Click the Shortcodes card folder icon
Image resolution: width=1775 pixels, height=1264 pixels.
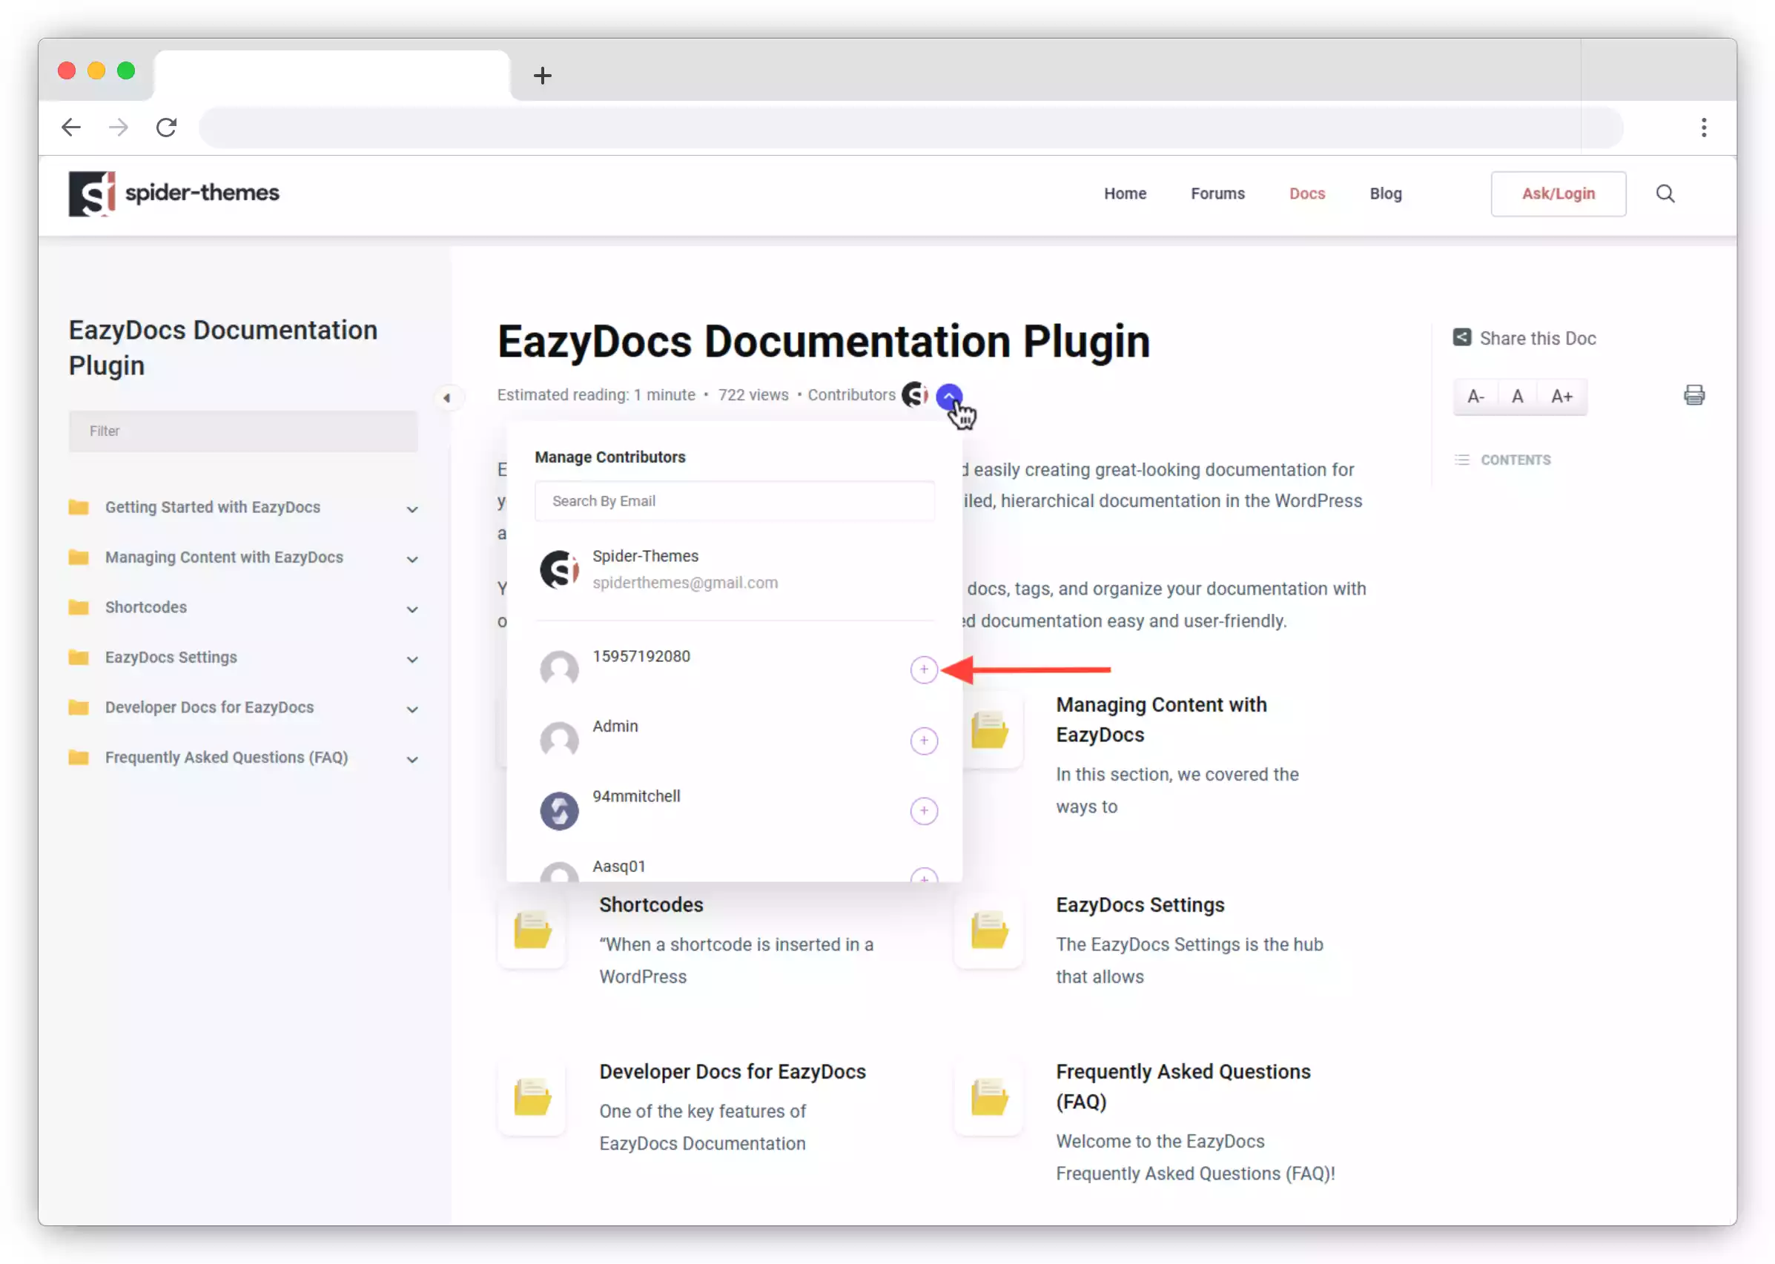click(532, 932)
